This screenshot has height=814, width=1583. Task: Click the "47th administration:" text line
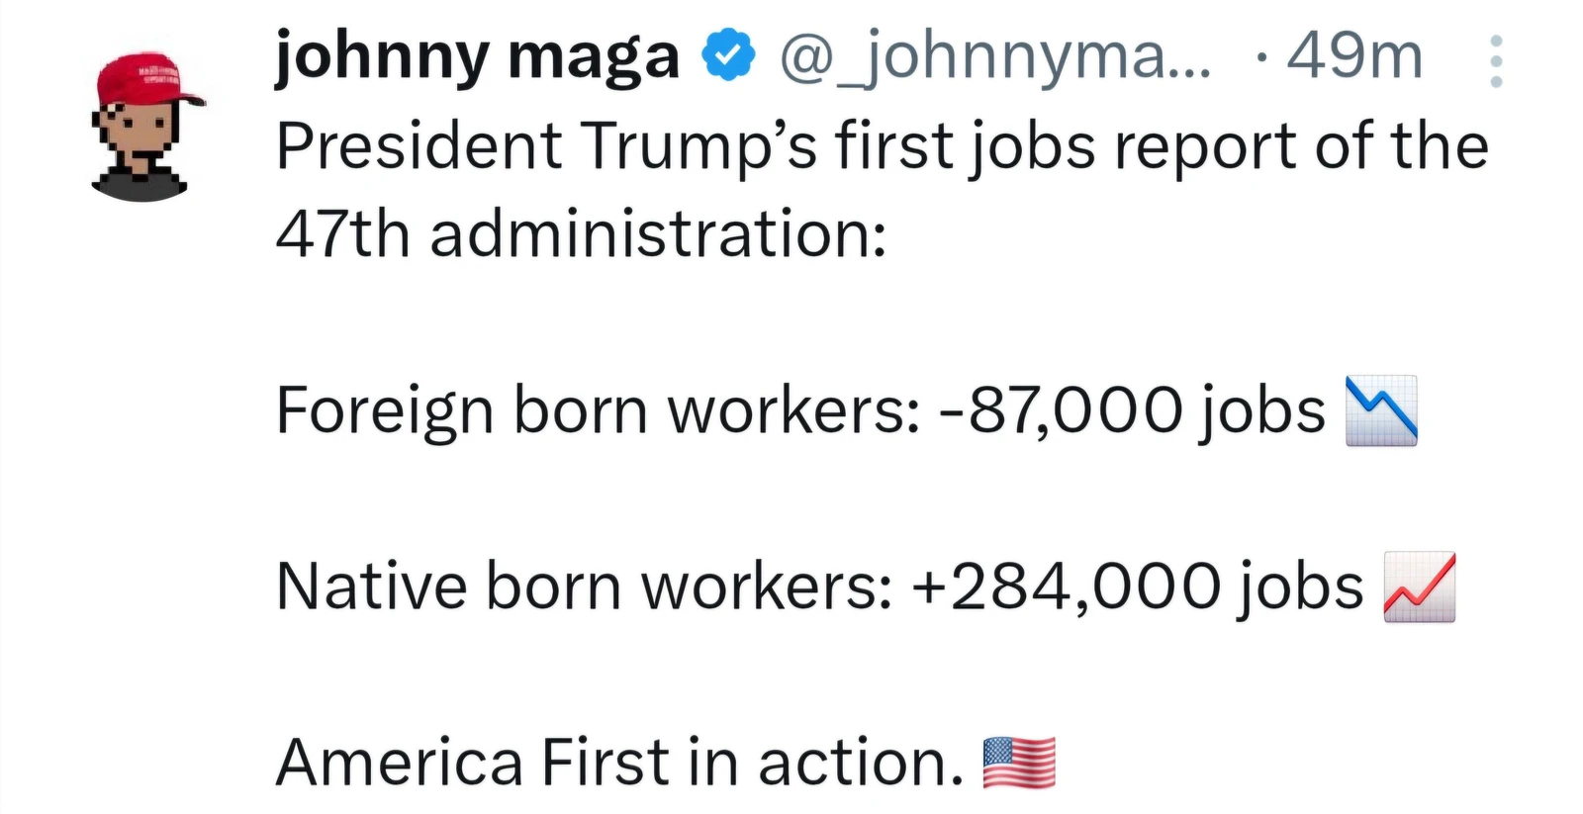581,234
